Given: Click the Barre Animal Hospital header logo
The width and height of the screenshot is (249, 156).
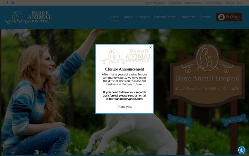Looking at the screenshot, I should point(28,18).
